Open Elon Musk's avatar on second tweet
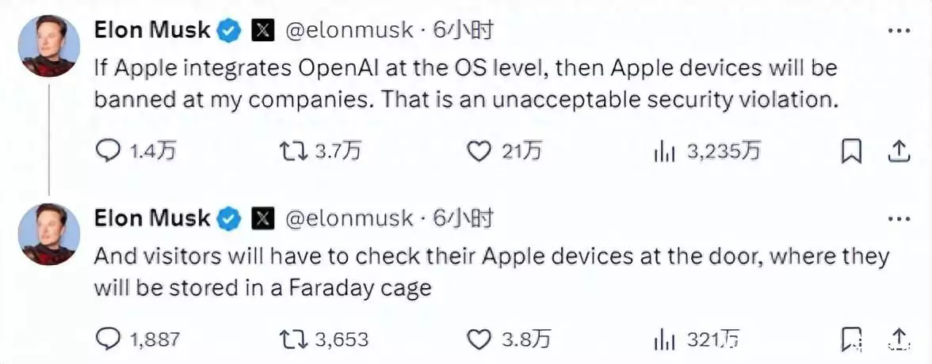 click(x=48, y=234)
